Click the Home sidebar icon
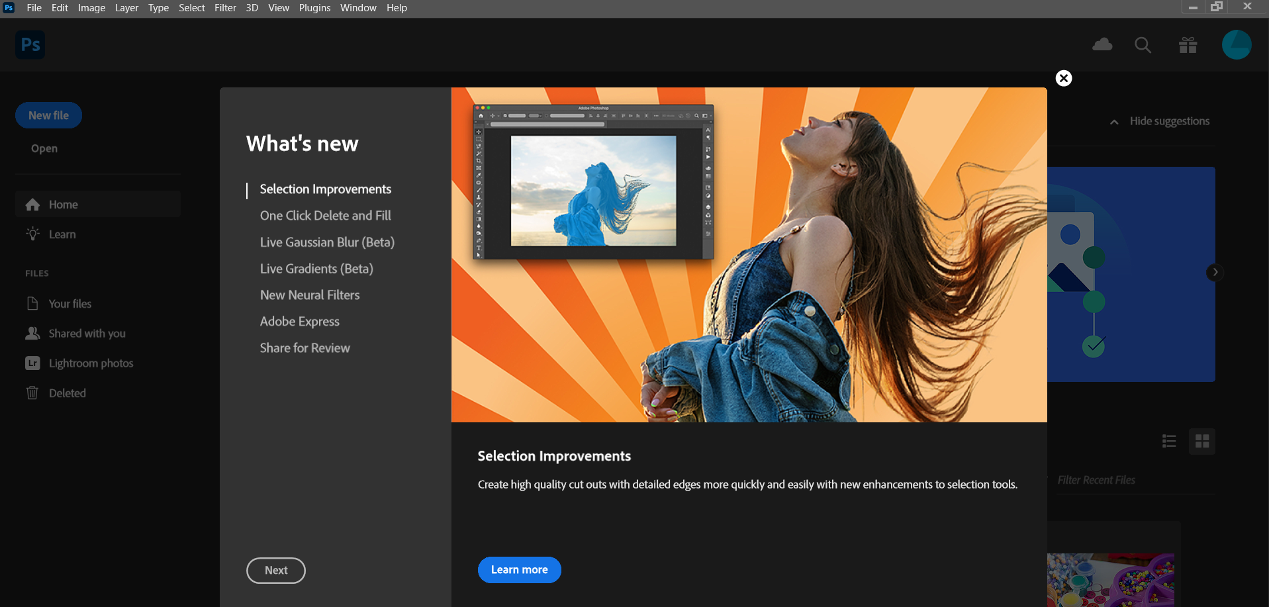1269x607 pixels. [x=32, y=205]
